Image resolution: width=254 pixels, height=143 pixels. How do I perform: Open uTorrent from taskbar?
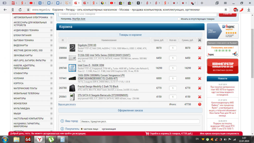[51, 139]
